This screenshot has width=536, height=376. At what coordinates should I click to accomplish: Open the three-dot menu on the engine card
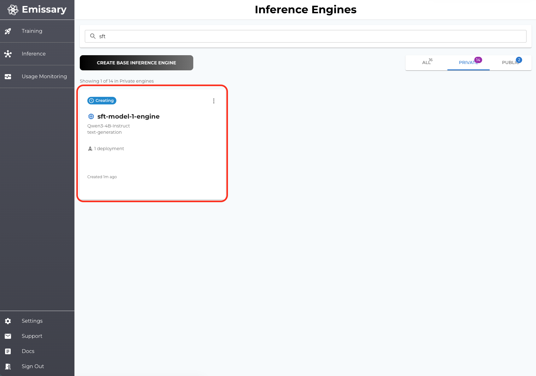[214, 101]
